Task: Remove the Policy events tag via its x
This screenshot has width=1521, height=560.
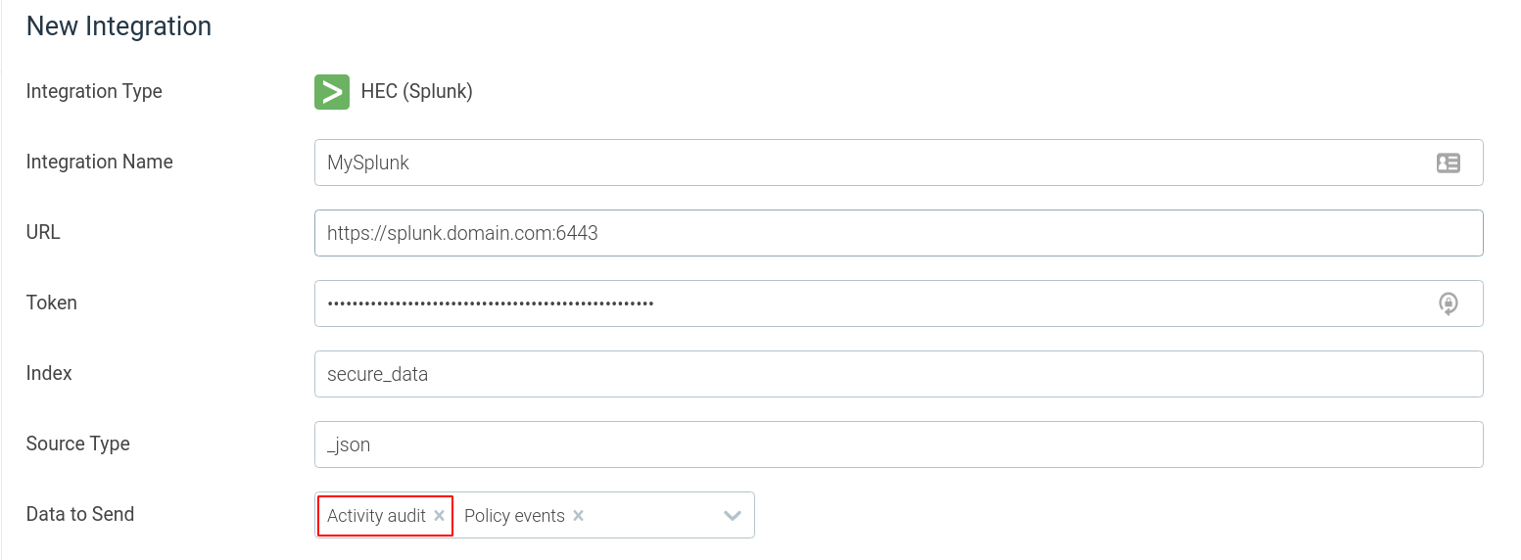Action: (x=578, y=516)
